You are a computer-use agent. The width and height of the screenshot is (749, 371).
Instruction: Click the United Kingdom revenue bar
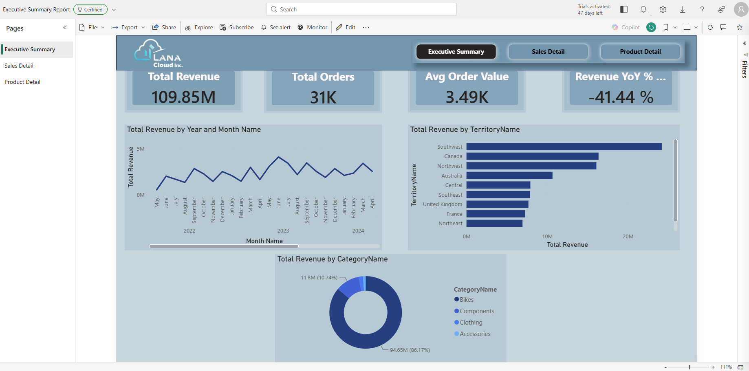[498, 204]
